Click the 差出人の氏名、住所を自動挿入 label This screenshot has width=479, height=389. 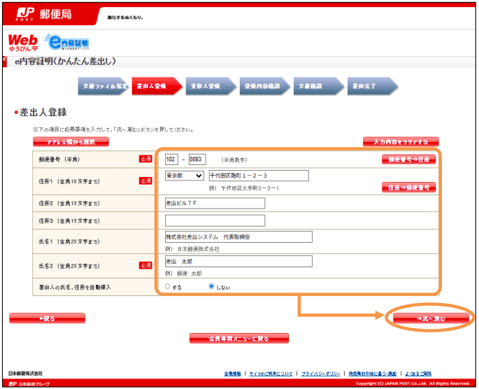click(75, 288)
